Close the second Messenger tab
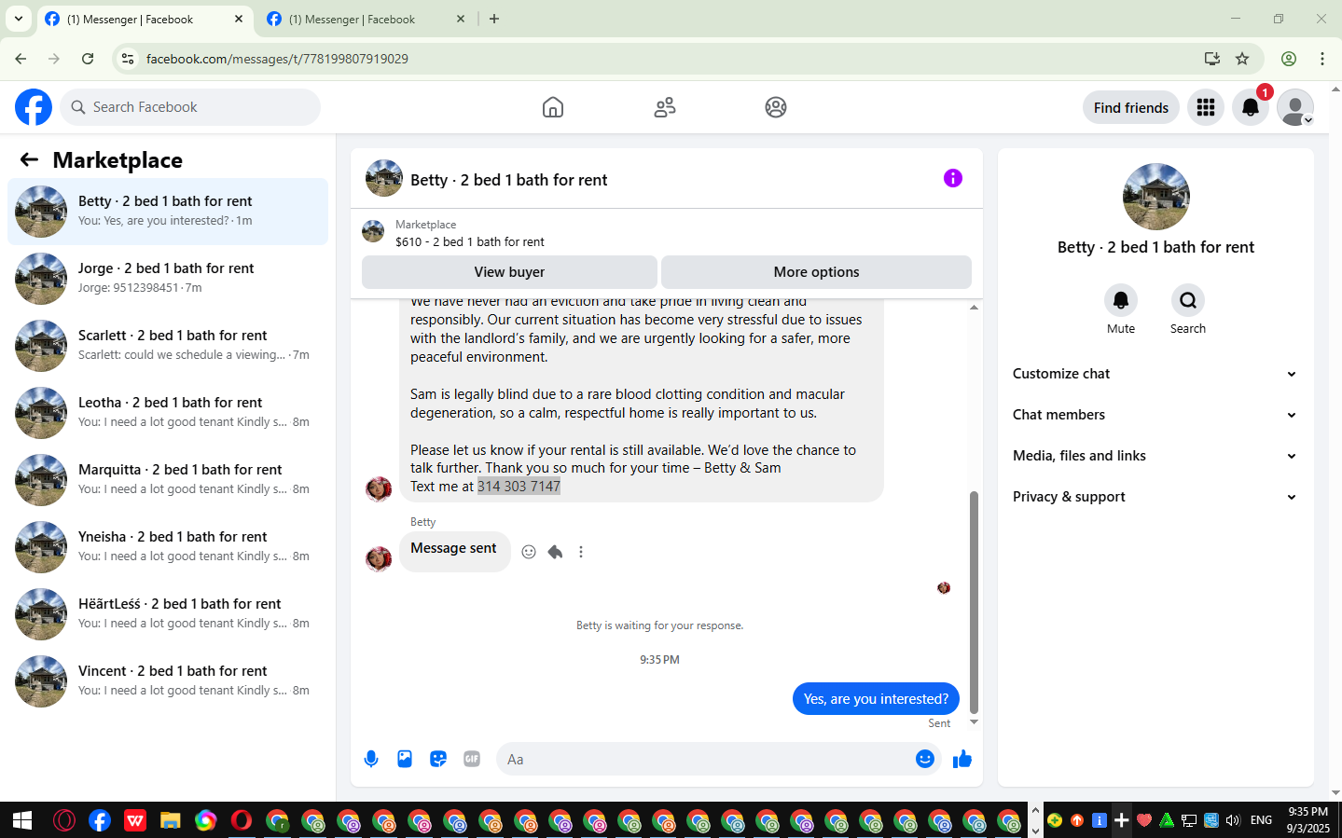1342x838 pixels. click(461, 19)
